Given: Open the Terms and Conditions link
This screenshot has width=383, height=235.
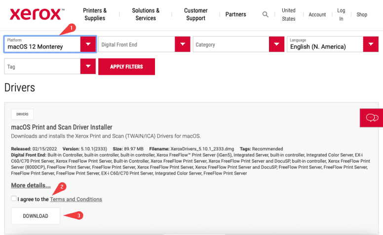Looking at the screenshot, I should click(x=76, y=199).
